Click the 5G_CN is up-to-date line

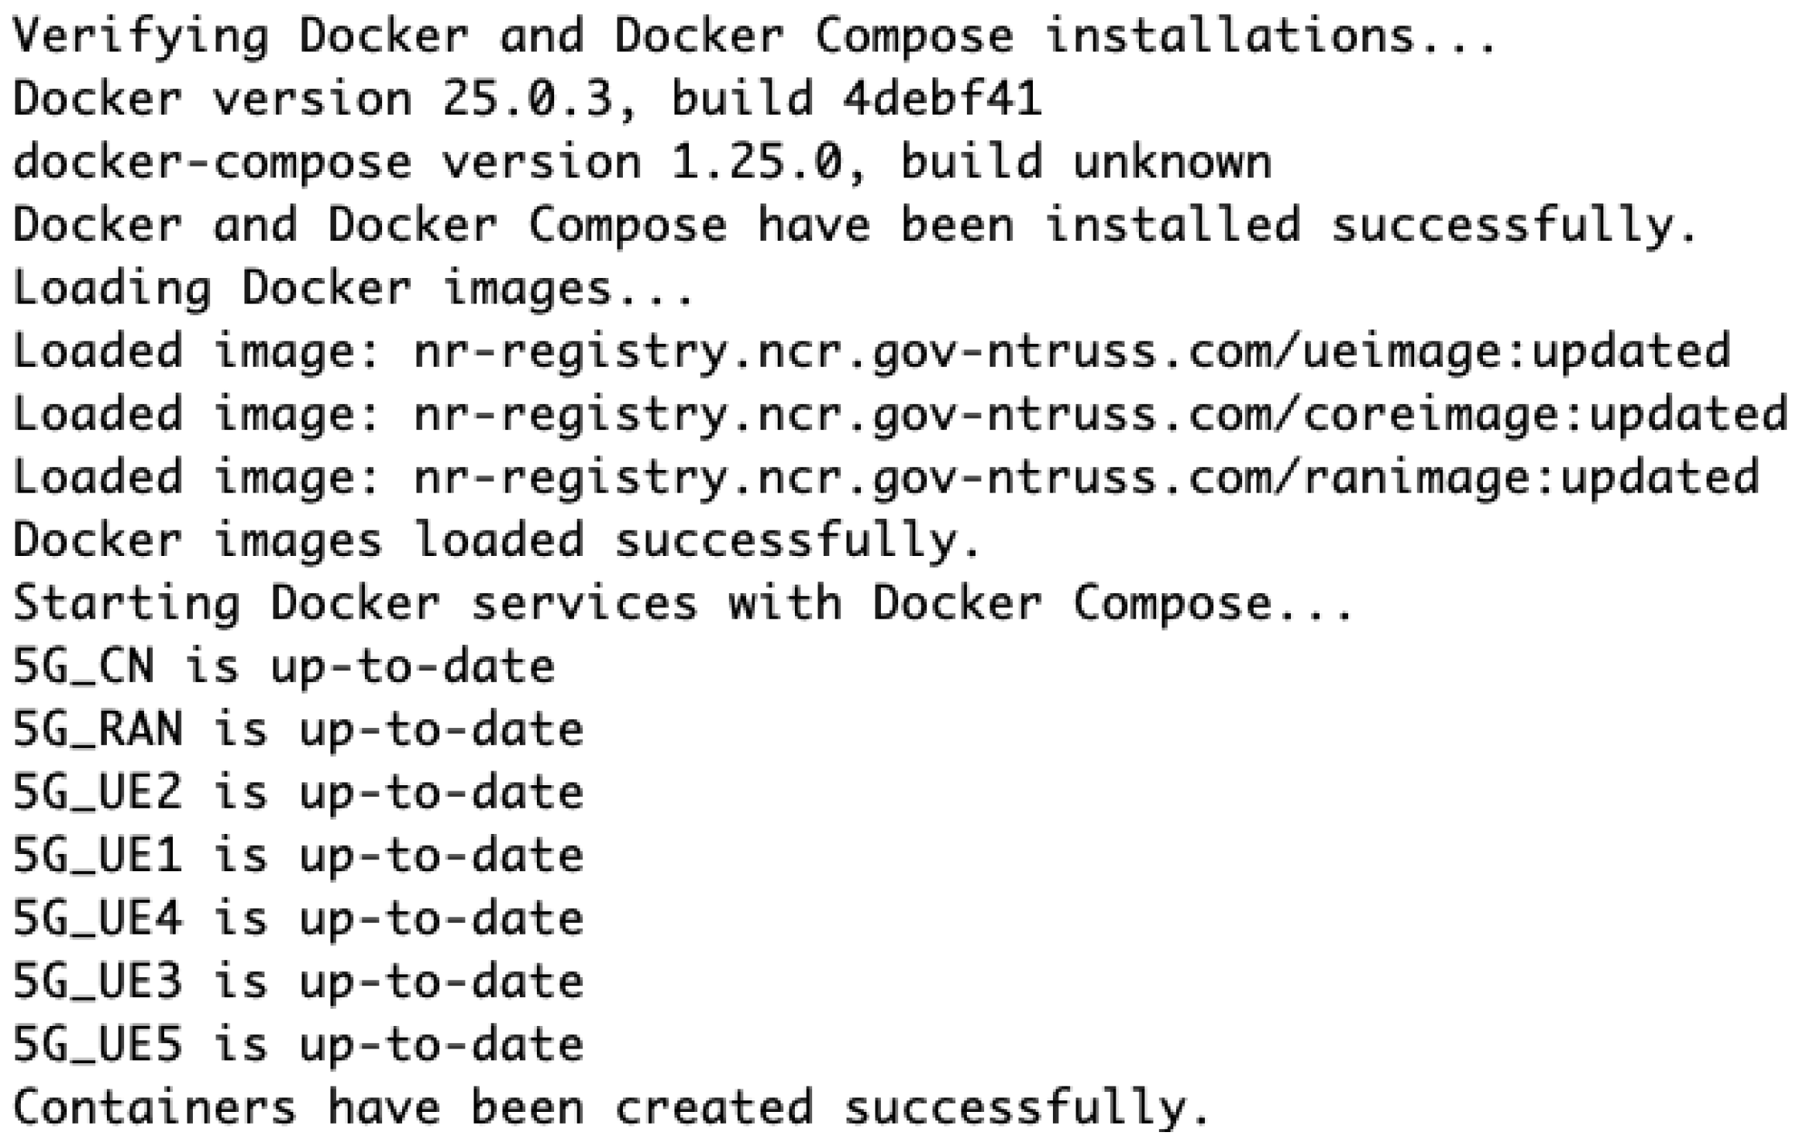[x=284, y=667]
